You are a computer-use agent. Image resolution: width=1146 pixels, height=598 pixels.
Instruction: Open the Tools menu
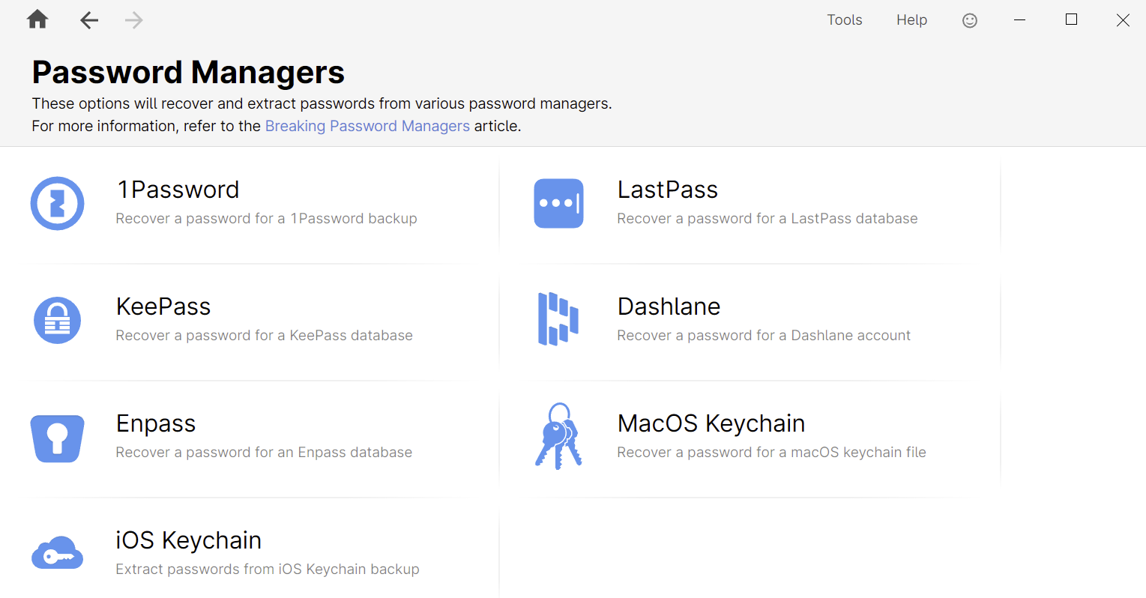[x=844, y=20]
